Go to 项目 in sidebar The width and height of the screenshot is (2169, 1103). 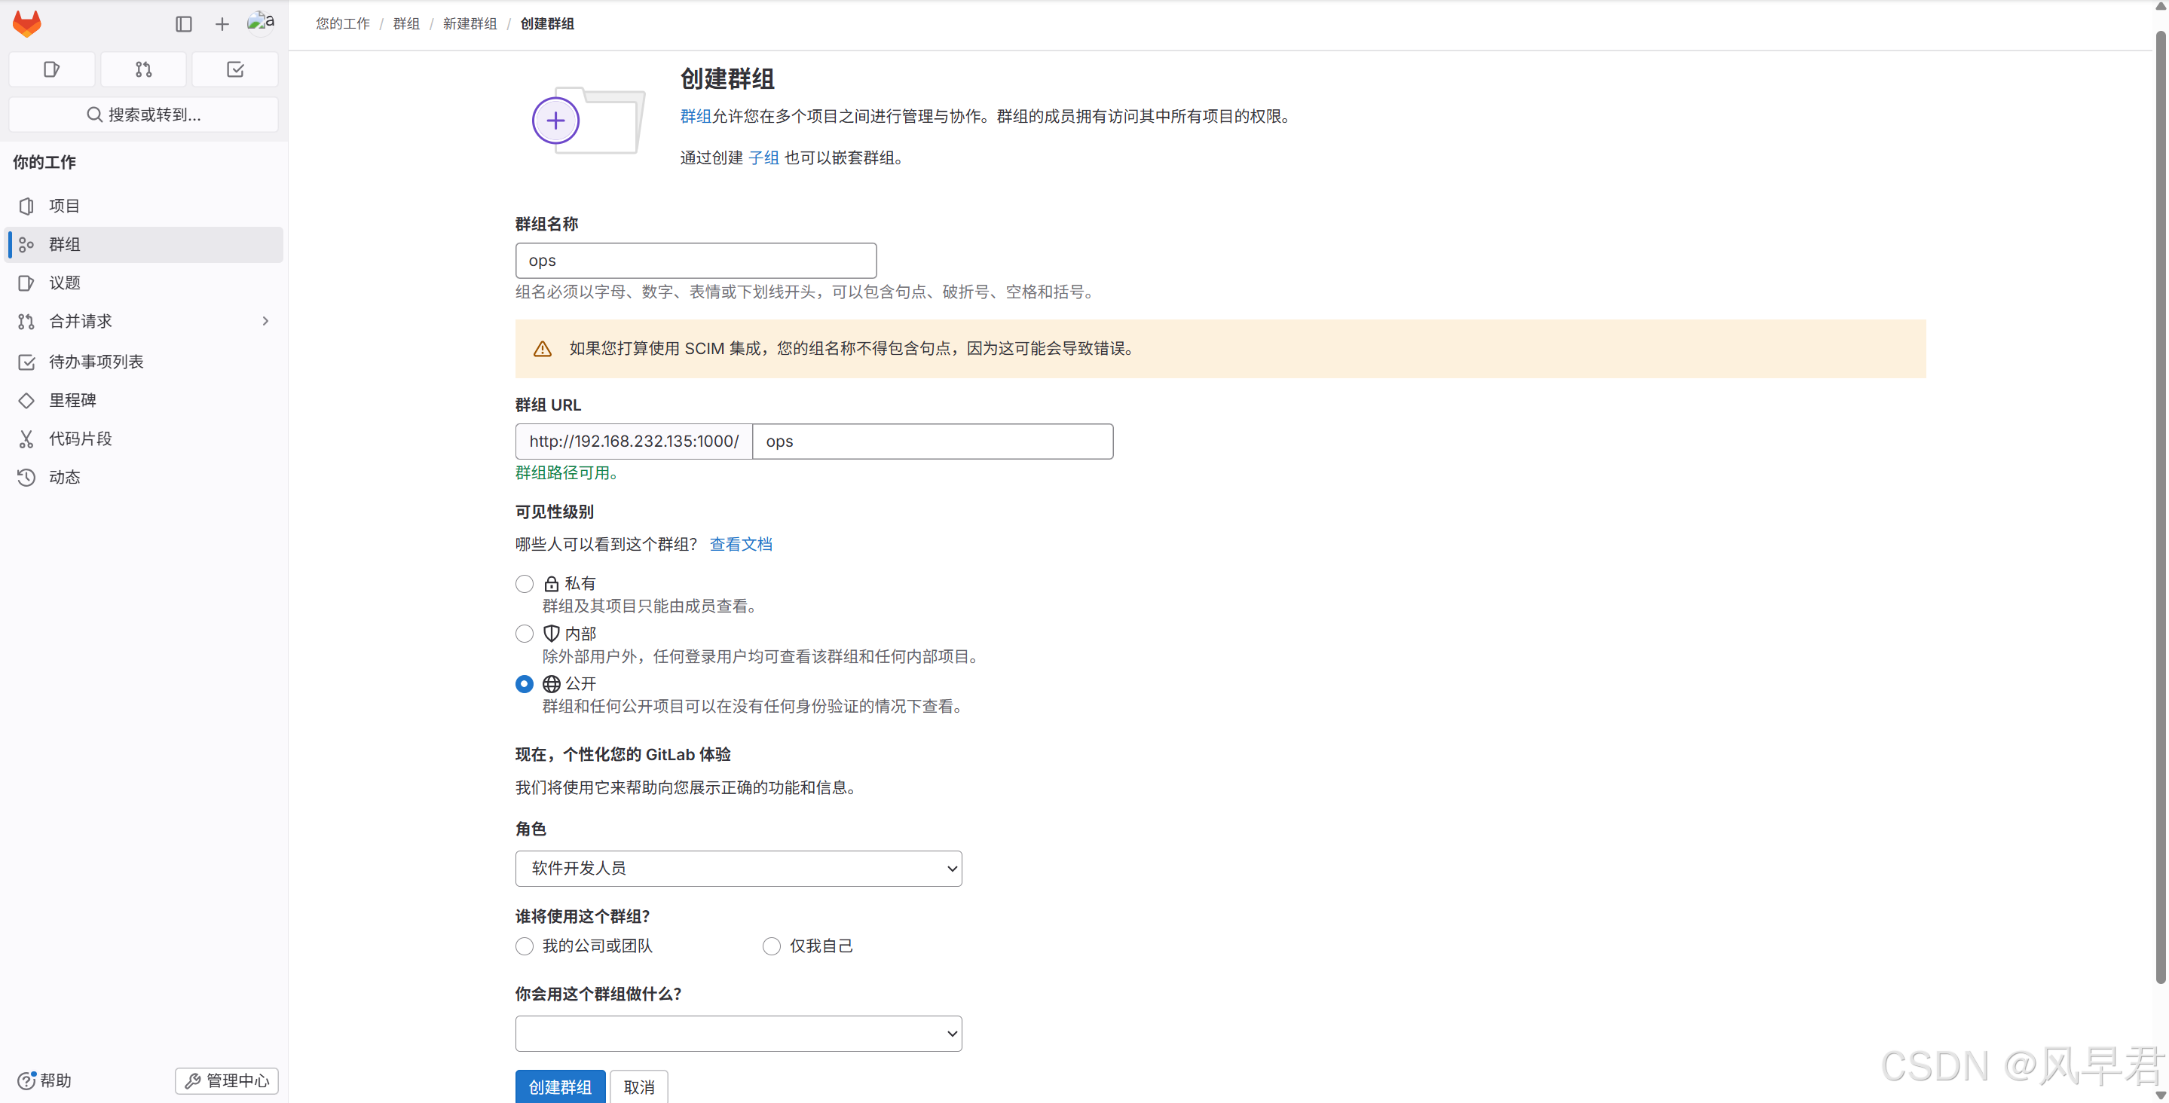64,206
